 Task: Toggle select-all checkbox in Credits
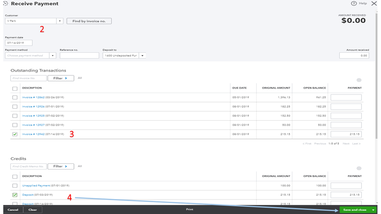point(15,177)
